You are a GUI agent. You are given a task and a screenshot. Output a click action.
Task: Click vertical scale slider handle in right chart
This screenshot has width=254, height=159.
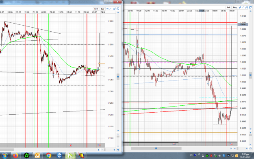(250, 75)
